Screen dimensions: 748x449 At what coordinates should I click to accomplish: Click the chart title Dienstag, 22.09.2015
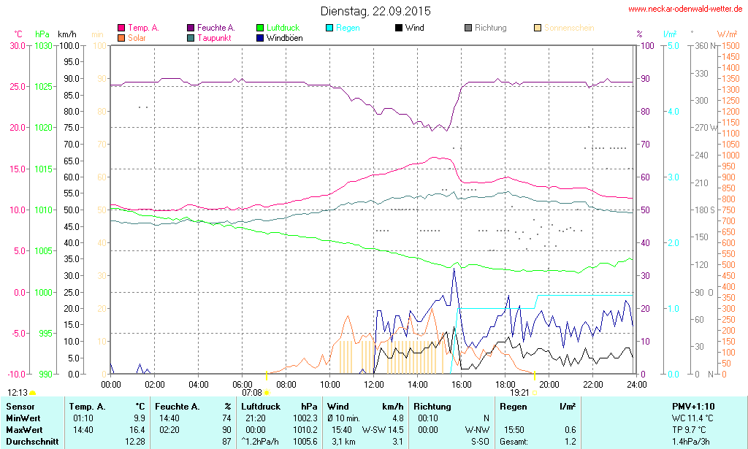375,12
